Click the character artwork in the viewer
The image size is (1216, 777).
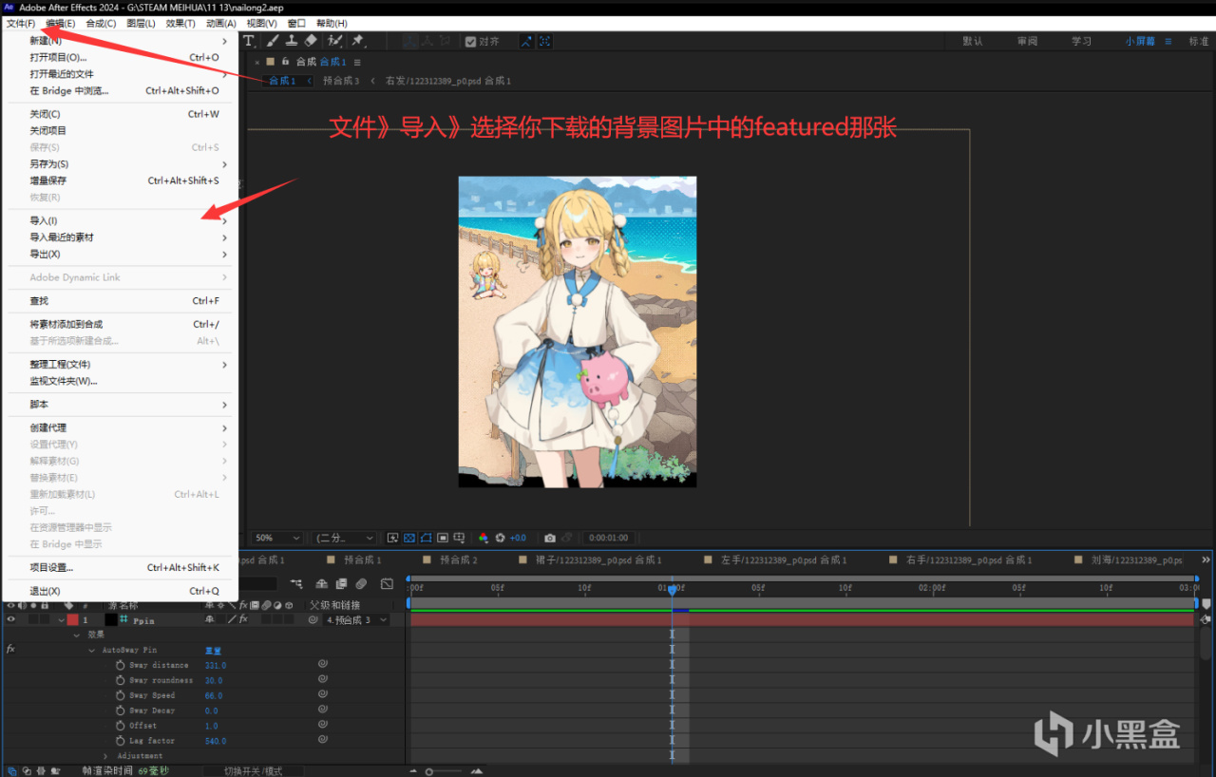(578, 332)
